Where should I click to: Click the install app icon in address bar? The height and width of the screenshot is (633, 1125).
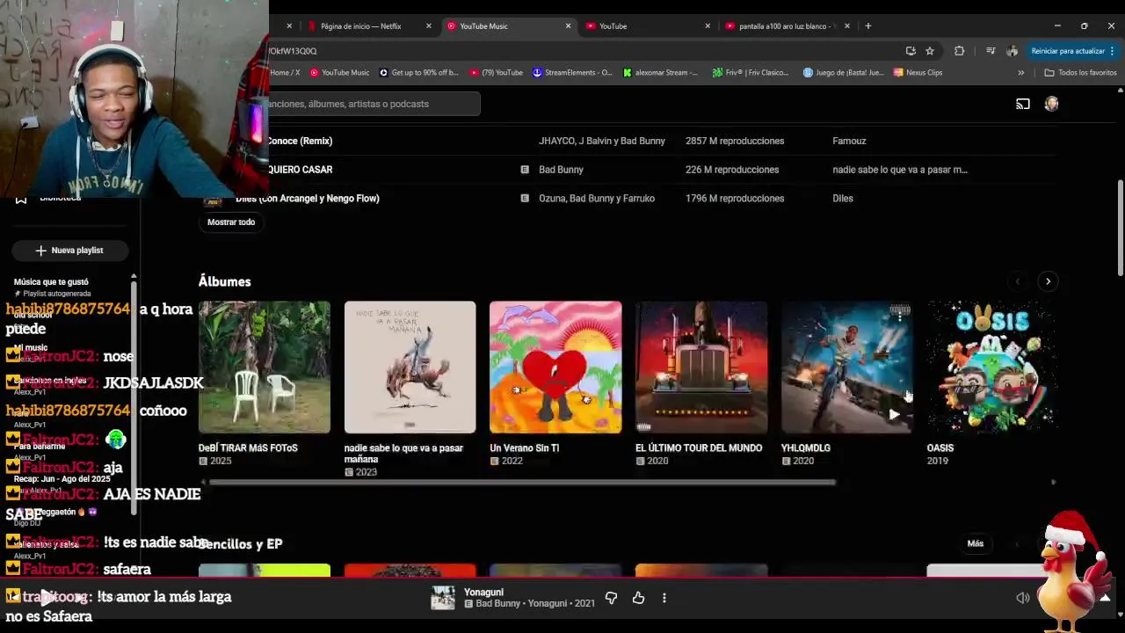(x=911, y=51)
